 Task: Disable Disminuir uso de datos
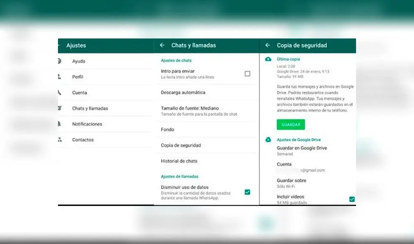248,192
